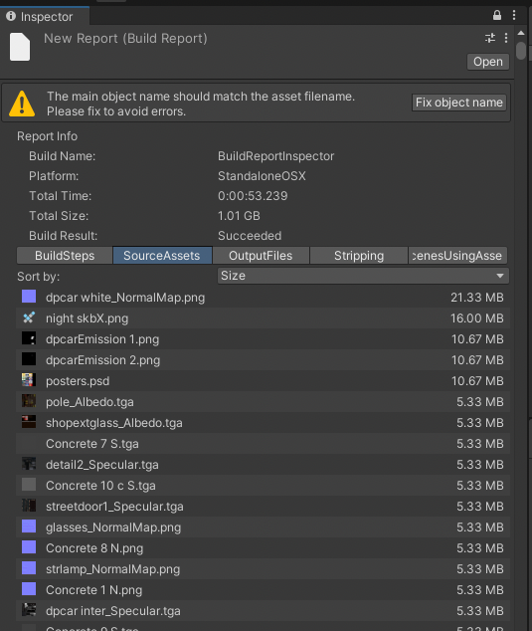Click Concrete 8 N.png thumbnail
The image size is (532, 631).
click(29, 547)
